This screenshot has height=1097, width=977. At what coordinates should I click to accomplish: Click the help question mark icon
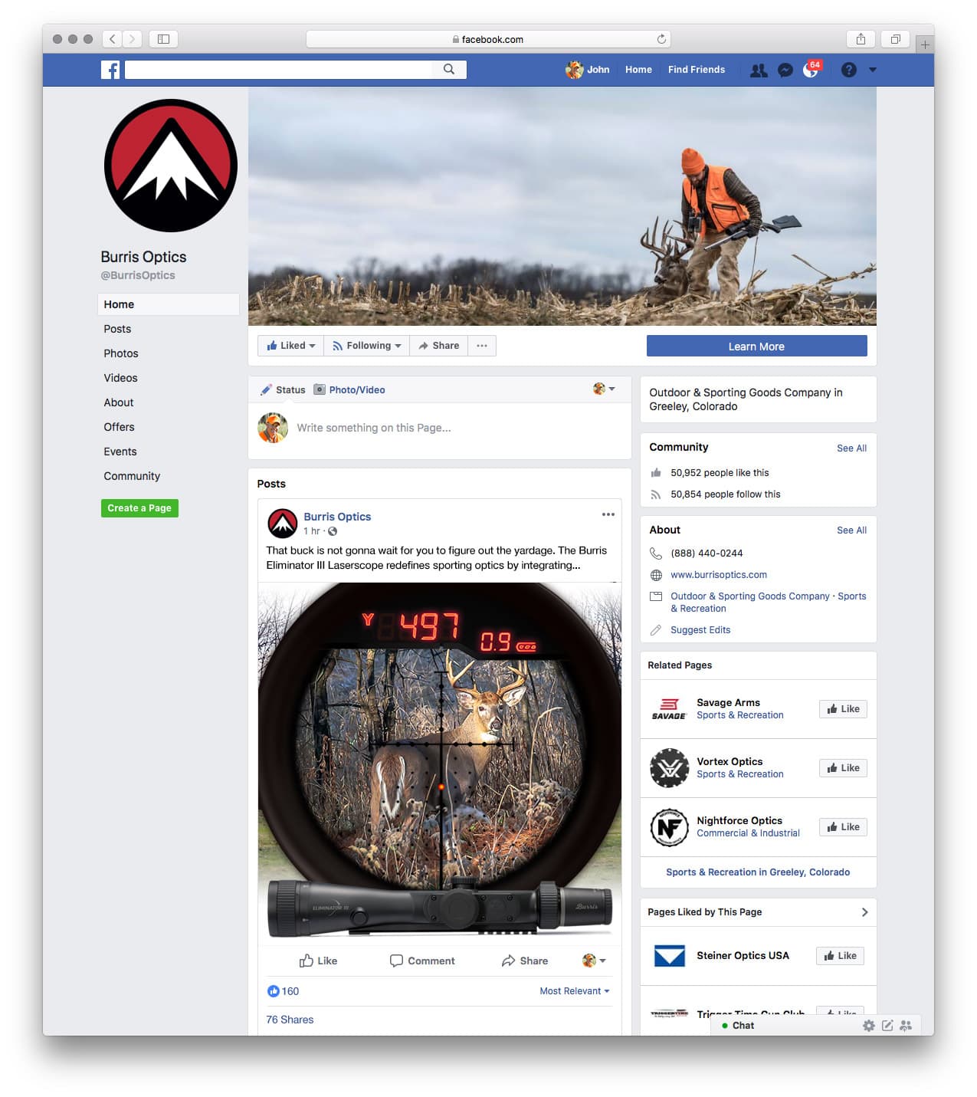[848, 70]
